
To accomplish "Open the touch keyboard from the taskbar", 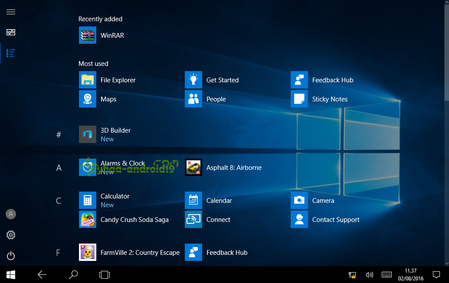I will (387, 275).
